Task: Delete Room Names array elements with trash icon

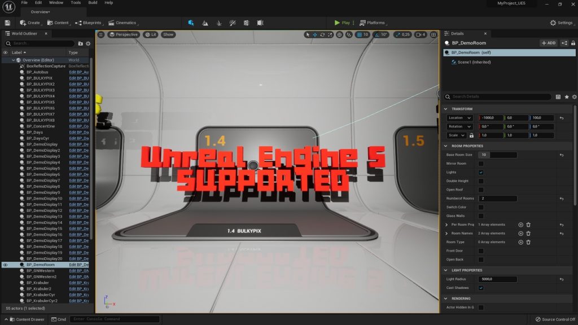Action: point(528,233)
